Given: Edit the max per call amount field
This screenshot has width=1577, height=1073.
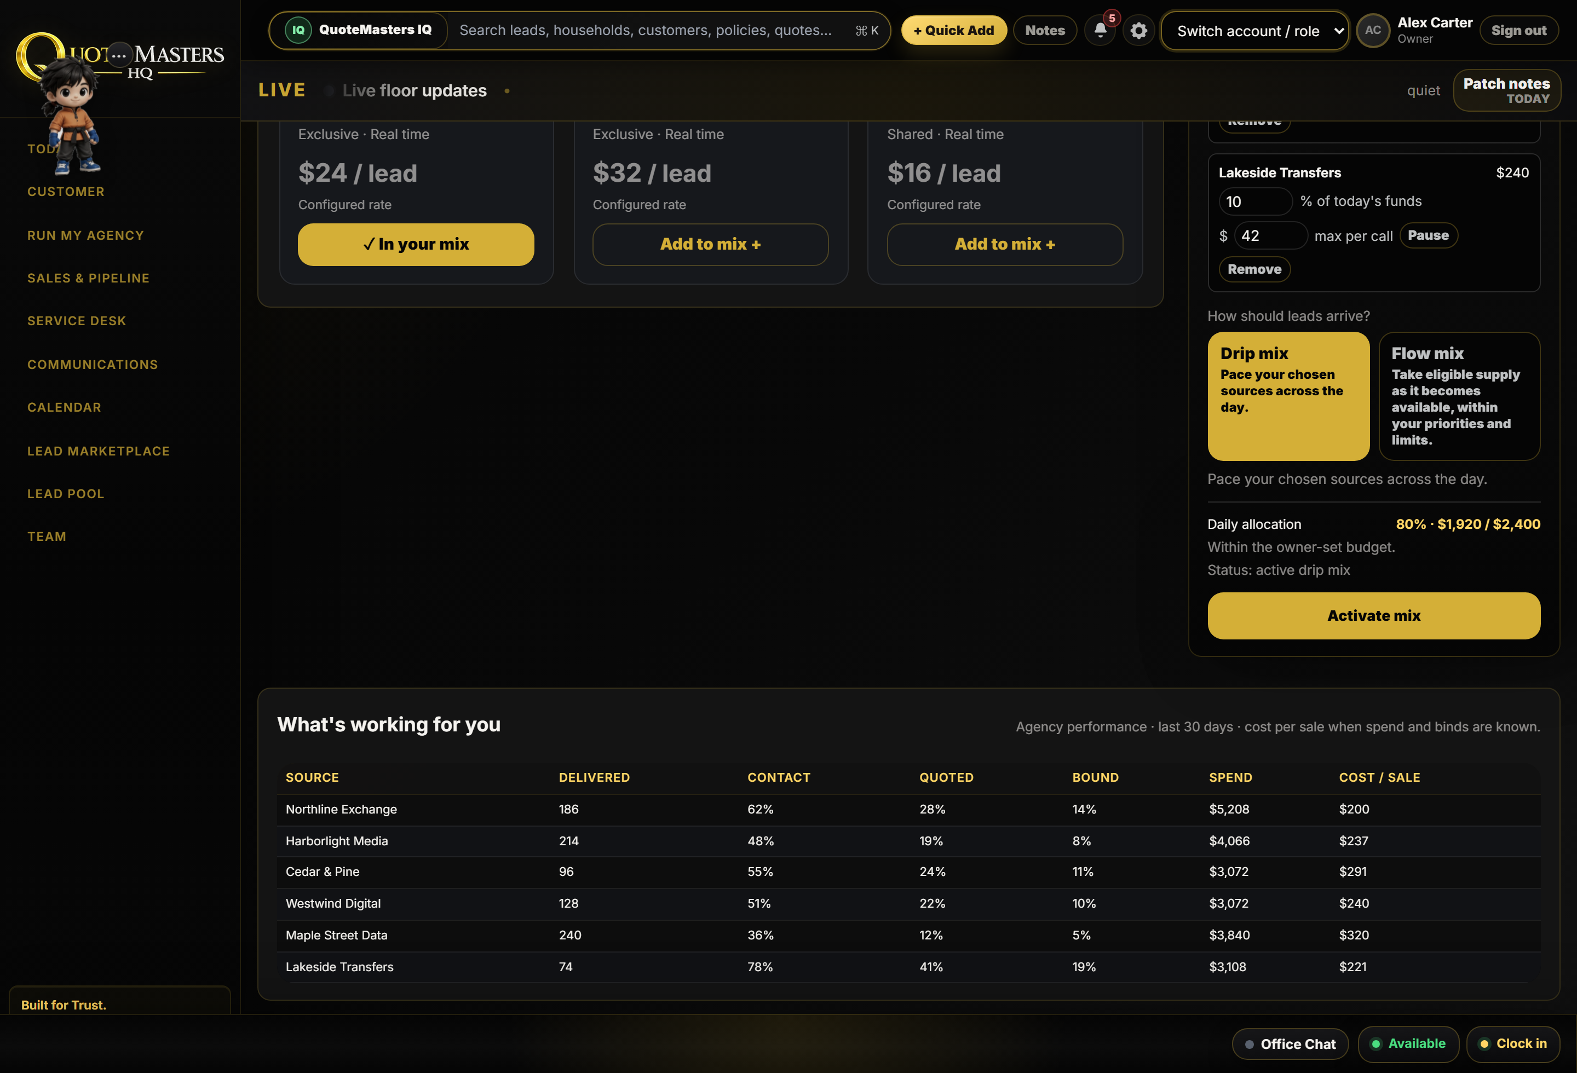Looking at the screenshot, I should [1270, 235].
